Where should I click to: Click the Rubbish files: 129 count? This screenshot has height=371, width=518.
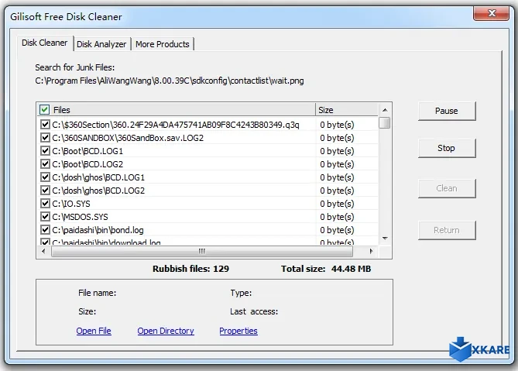190,269
